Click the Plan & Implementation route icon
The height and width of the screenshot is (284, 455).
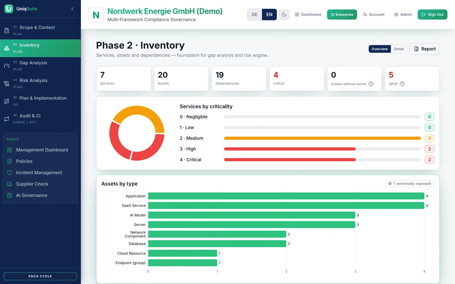tap(7, 101)
